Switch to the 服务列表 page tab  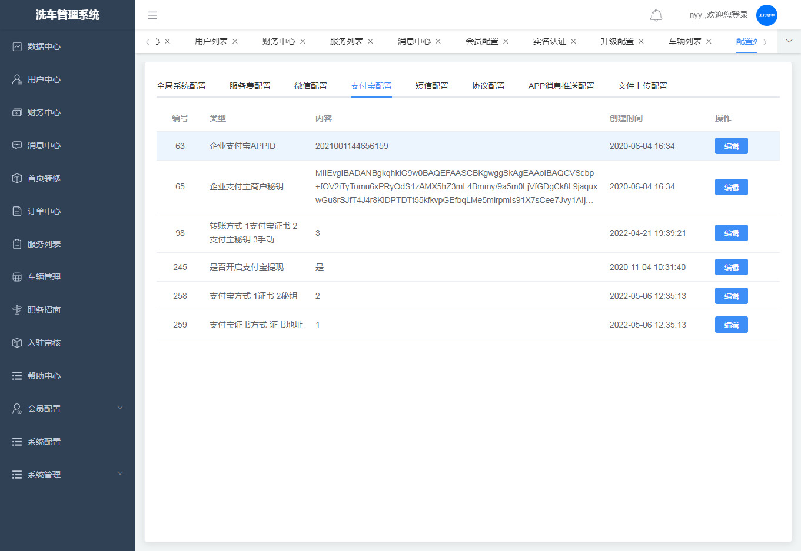click(x=346, y=41)
